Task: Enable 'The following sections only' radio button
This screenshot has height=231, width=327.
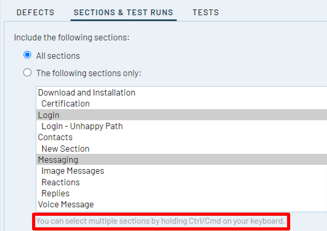Action: coord(27,73)
